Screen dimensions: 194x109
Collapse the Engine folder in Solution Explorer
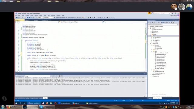click(x=150, y=36)
